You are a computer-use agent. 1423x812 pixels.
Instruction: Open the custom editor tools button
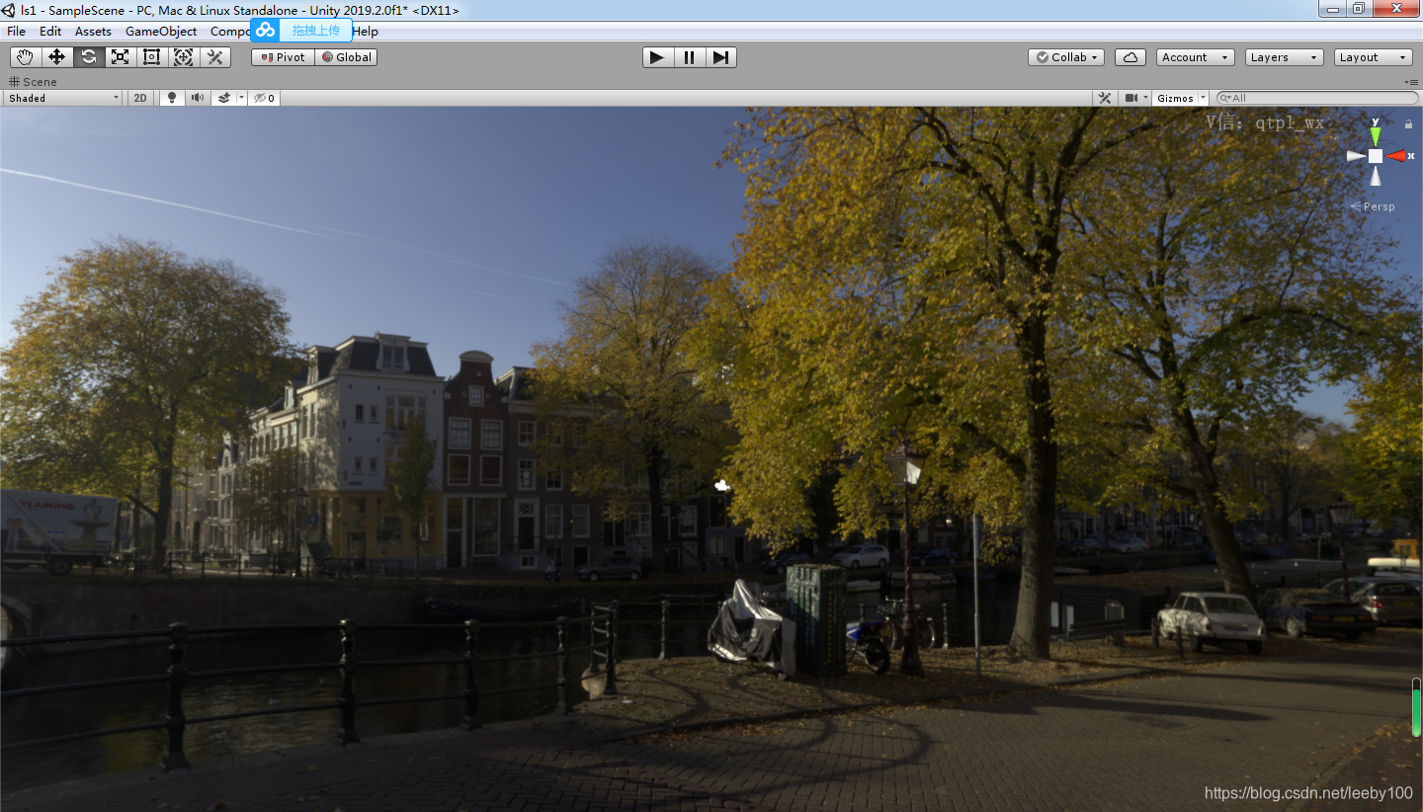[215, 57]
